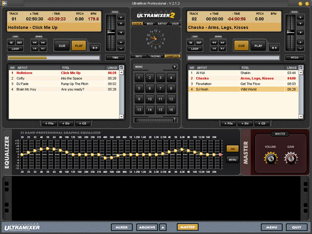
Task: Open right playlist options icon
Action: point(301,67)
